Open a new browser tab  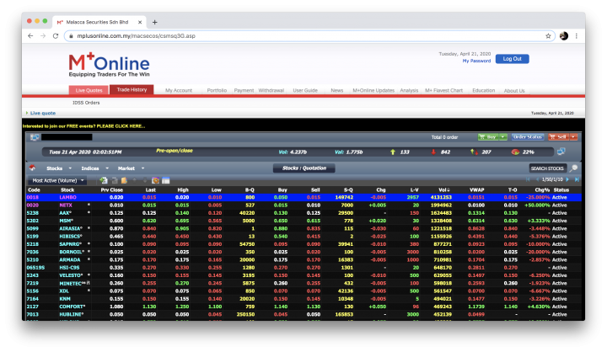(x=155, y=22)
